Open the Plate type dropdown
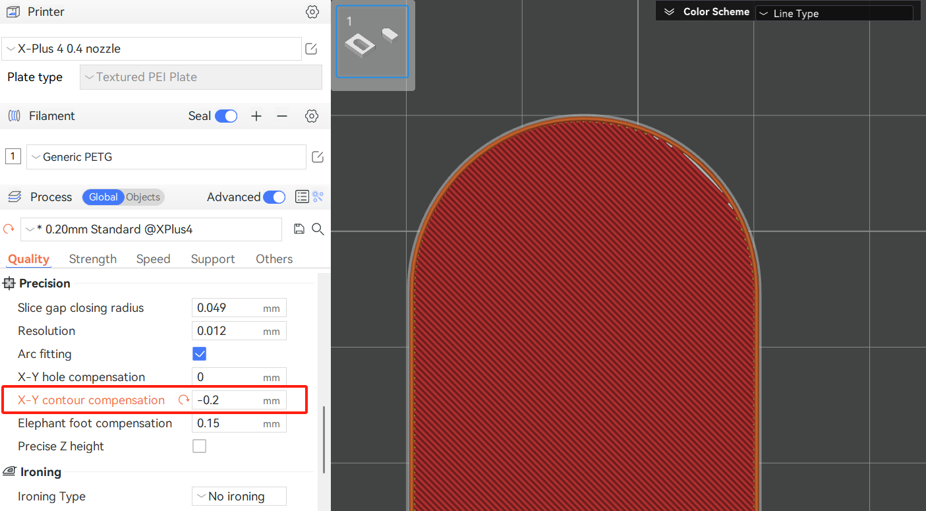This screenshot has height=511, width=926. click(x=201, y=77)
